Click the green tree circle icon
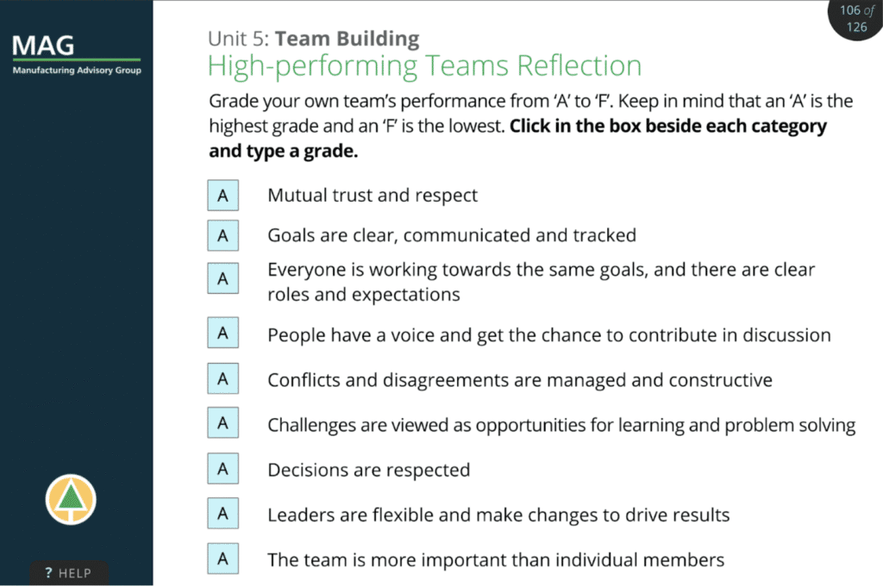The height and width of the screenshot is (586, 883). click(x=71, y=499)
